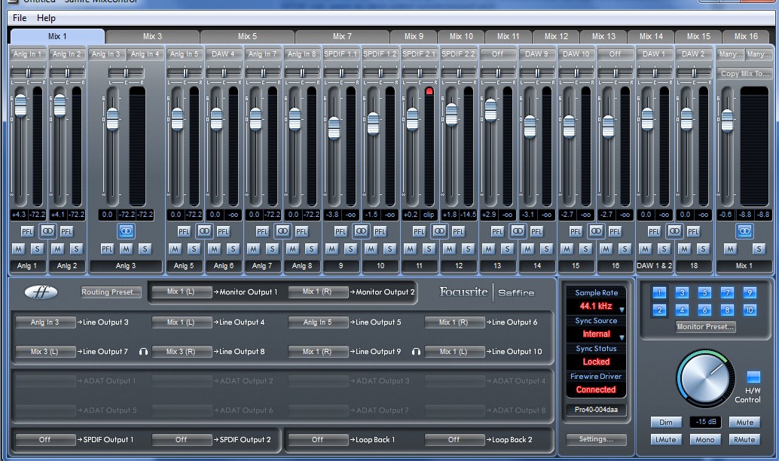Toggle stereo link between channels 15 and 16

click(x=596, y=231)
